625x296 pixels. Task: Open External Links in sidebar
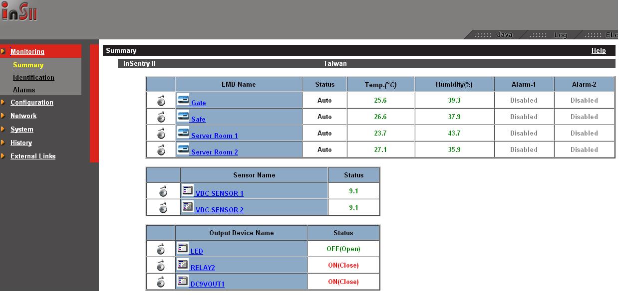click(33, 156)
